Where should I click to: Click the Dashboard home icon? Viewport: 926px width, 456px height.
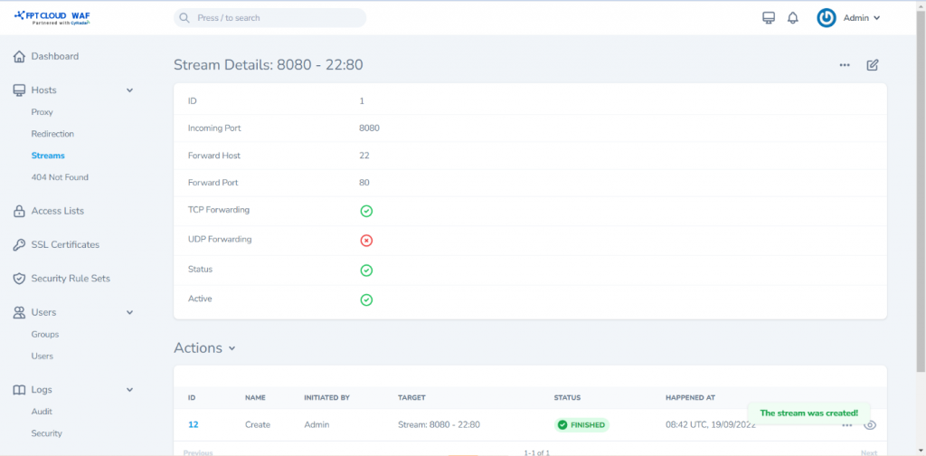(x=19, y=56)
